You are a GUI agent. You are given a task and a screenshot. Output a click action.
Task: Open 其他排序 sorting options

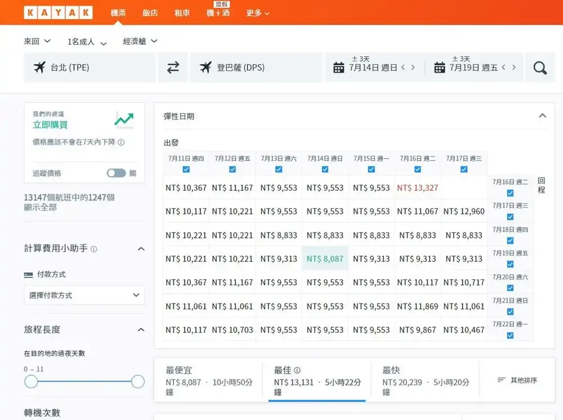coord(517,380)
